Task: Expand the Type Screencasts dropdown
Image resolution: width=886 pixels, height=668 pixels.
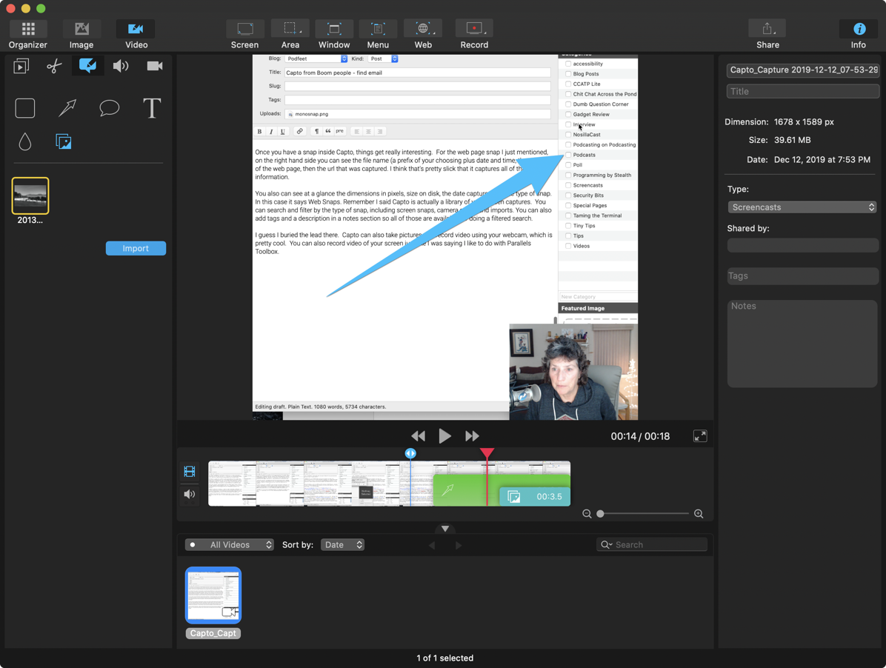Action: [x=802, y=207]
